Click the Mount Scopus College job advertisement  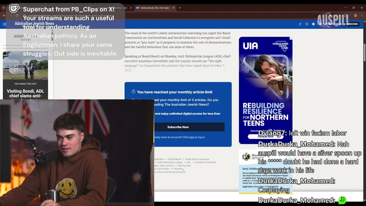pyautogui.click(x=266, y=172)
